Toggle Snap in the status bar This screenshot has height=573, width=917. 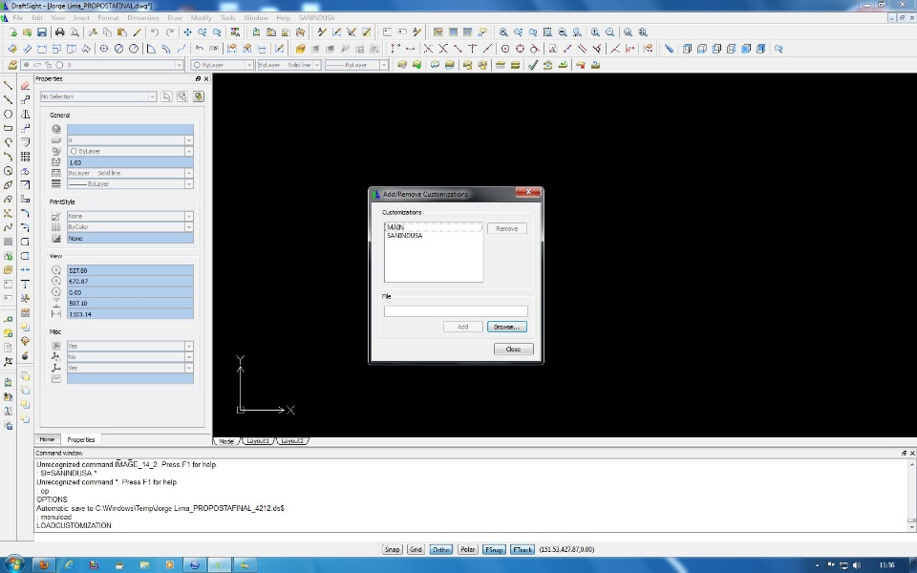click(x=392, y=550)
